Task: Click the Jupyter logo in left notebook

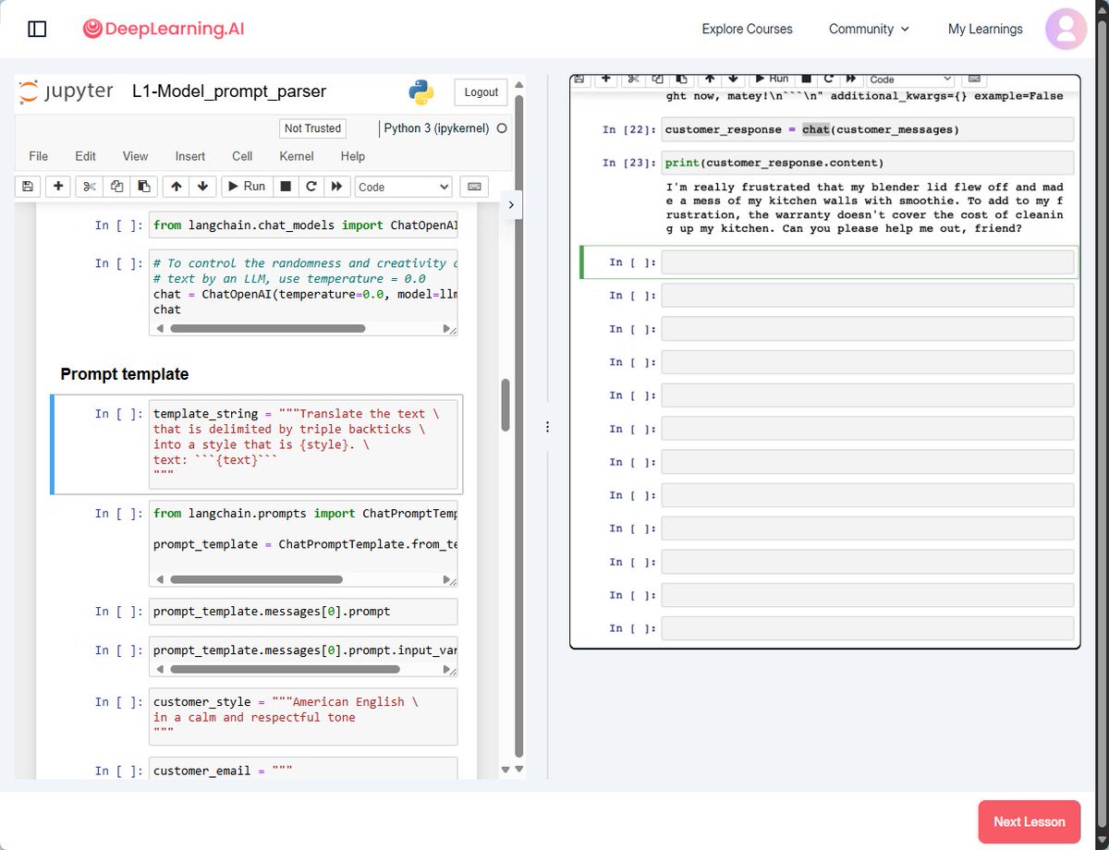Action: point(66,91)
